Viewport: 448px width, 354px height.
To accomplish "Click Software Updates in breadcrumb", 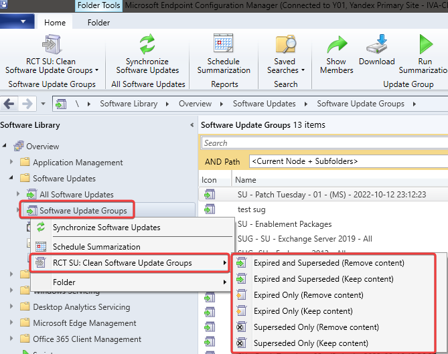I will (x=264, y=104).
